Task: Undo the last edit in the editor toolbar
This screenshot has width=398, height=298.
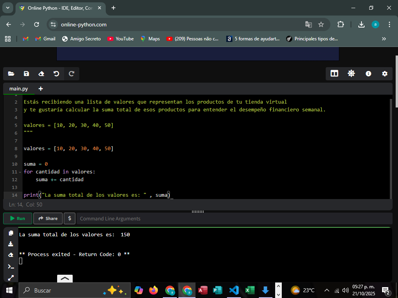Action: point(56,74)
